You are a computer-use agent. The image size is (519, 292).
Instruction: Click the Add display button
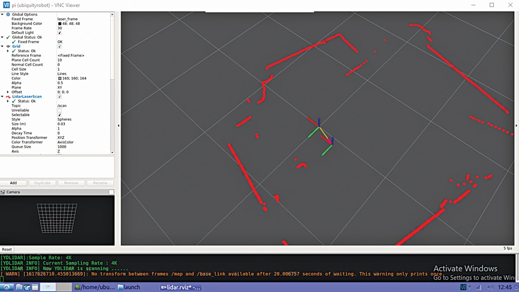13,183
